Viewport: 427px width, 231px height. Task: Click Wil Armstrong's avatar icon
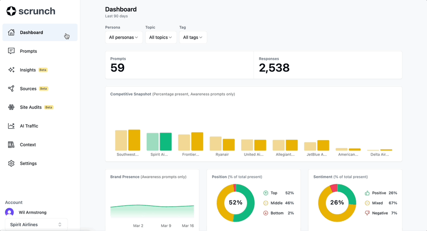(x=9, y=212)
